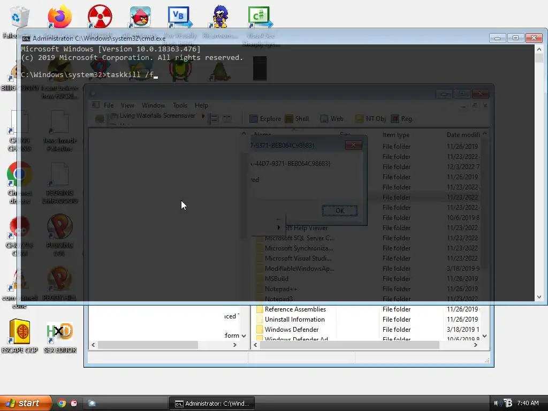Screen dimensions: 548x411
Task: Click the cmd.exe title bar icon
Action: [x=26, y=39]
